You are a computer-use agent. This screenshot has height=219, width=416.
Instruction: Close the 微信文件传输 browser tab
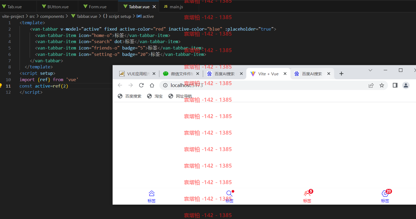click(198, 74)
